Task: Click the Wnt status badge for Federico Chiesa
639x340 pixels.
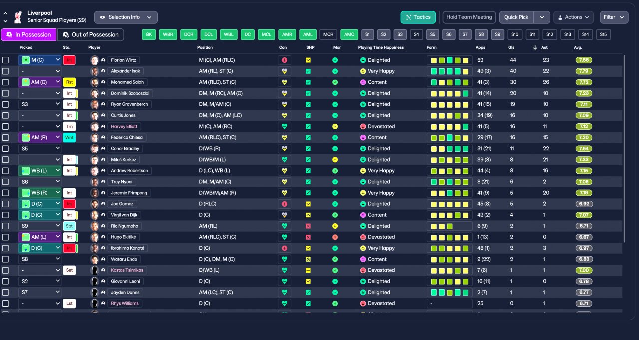Action: (69, 137)
